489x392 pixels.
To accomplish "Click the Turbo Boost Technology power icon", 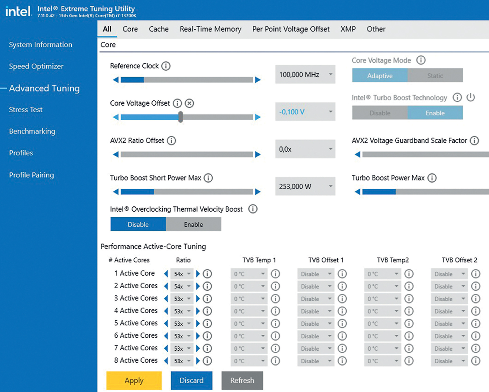I will coord(470,97).
